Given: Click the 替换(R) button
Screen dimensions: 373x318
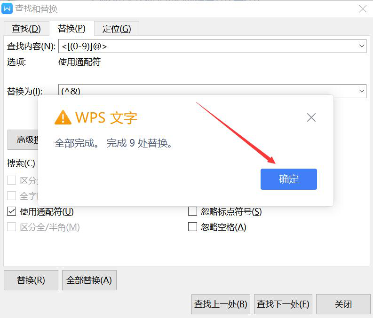Looking at the screenshot, I should 31,280.
